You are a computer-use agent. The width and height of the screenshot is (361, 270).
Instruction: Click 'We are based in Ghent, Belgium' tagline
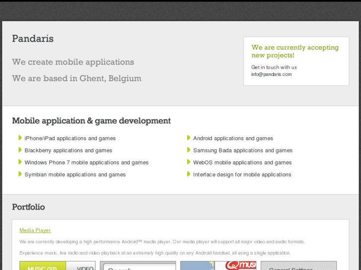(76, 78)
